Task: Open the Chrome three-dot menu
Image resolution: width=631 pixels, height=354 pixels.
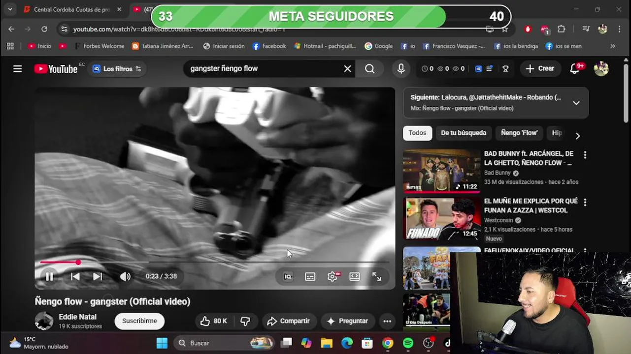Action: (x=619, y=29)
